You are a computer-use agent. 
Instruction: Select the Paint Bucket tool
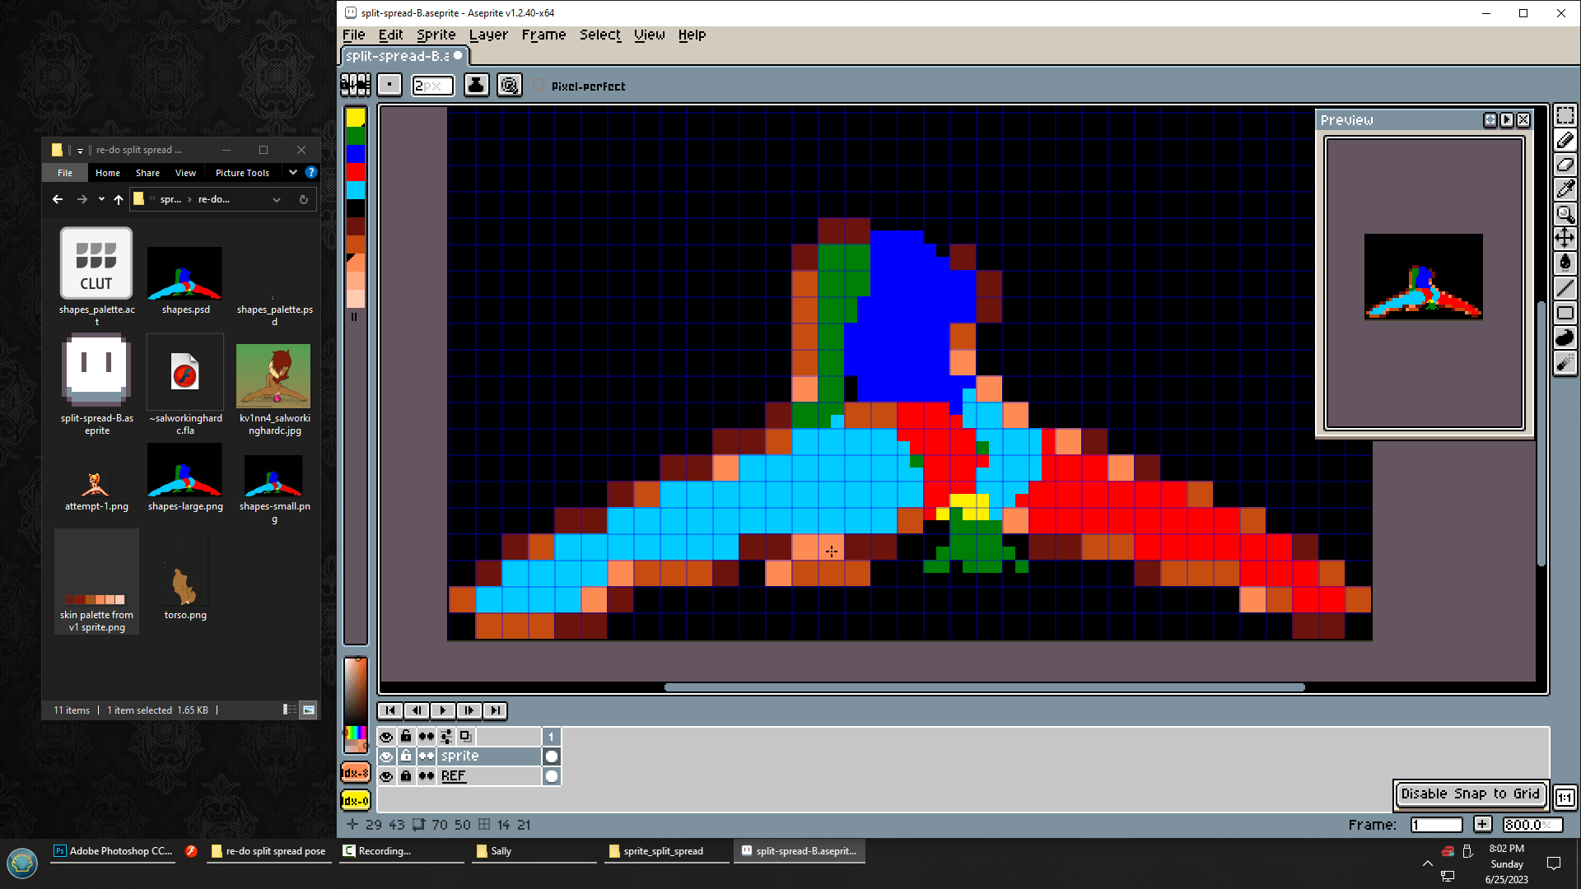coord(1565,263)
